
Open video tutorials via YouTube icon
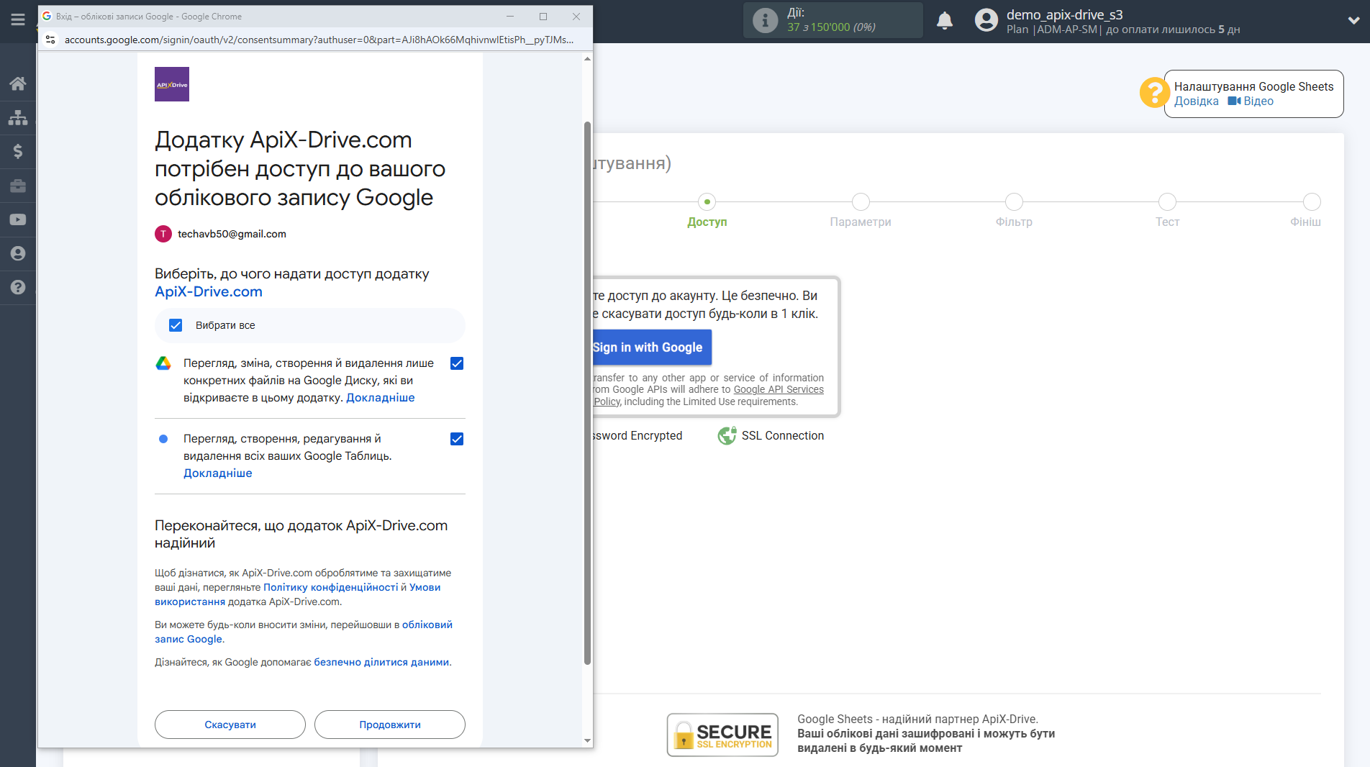[x=18, y=219]
